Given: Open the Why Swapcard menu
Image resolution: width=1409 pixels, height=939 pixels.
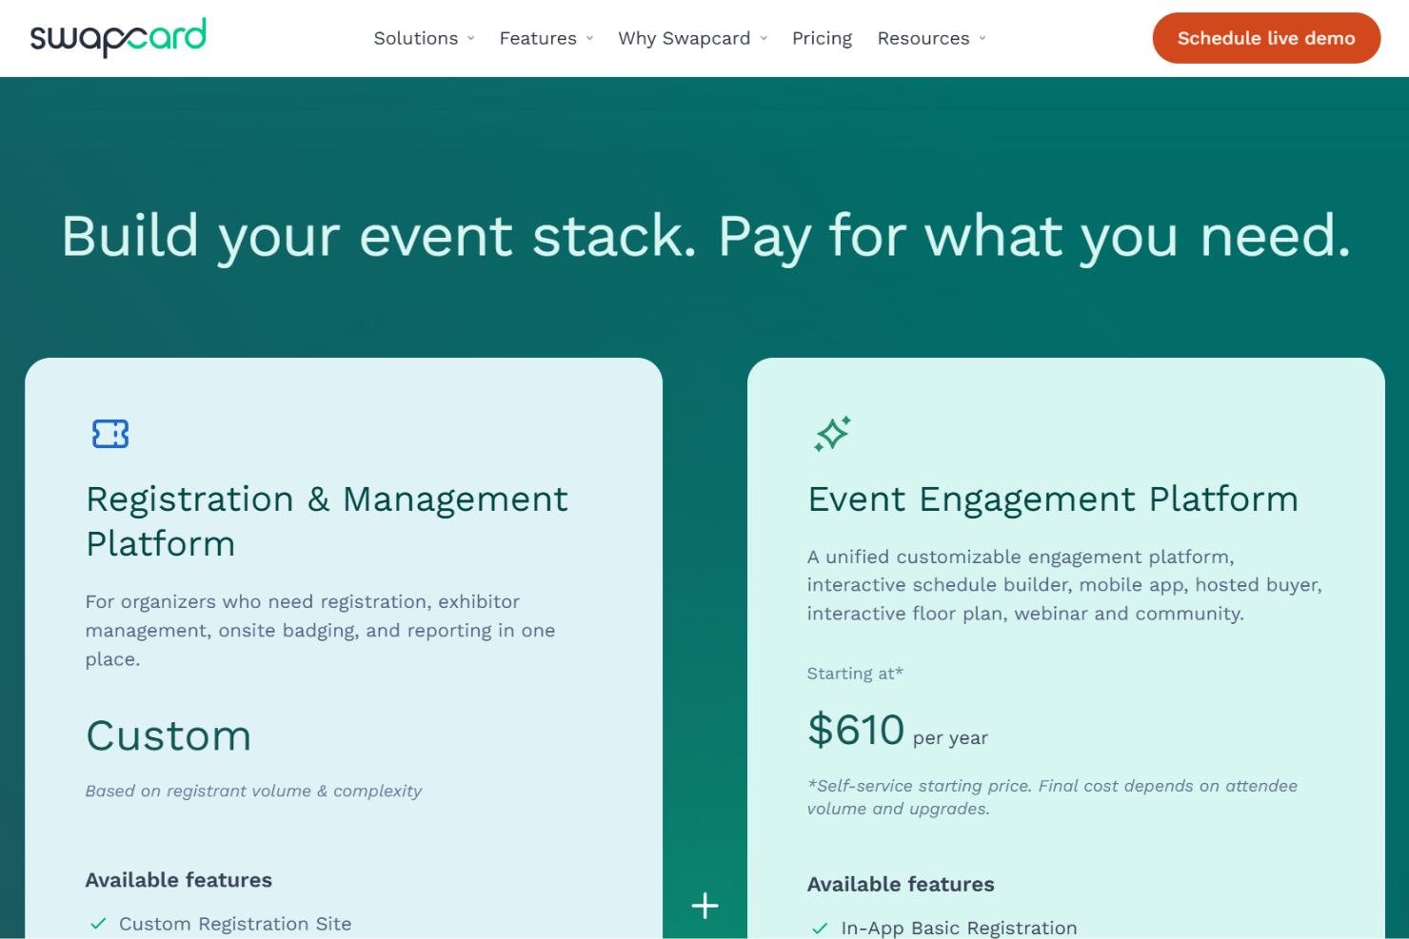Looking at the screenshot, I should pos(685,38).
